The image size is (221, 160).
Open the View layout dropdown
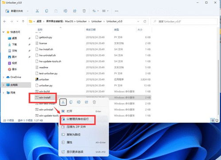pyautogui.click(x=105, y=11)
